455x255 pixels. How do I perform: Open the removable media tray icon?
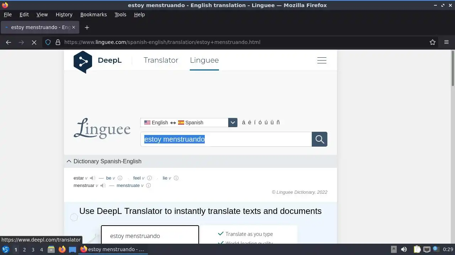click(394, 249)
